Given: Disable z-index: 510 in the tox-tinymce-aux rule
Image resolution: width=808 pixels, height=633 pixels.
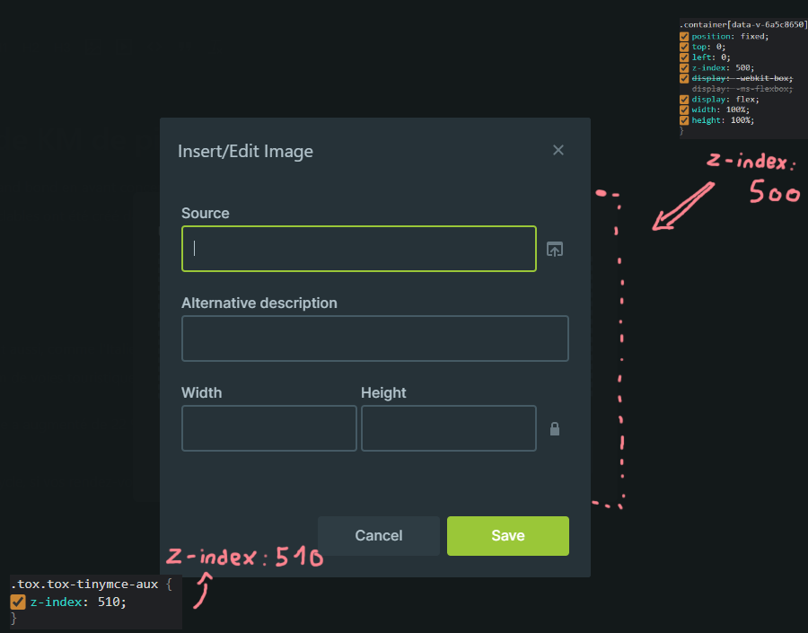Looking at the screenshot, I should point(18,602).
